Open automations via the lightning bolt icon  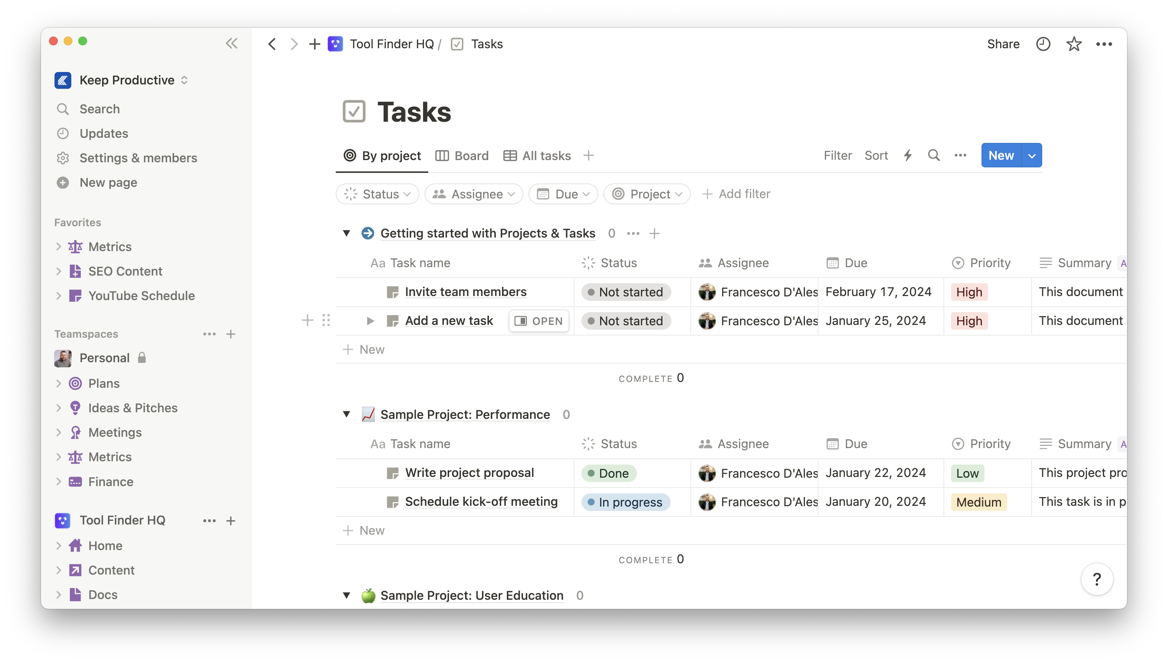point(908,155)
